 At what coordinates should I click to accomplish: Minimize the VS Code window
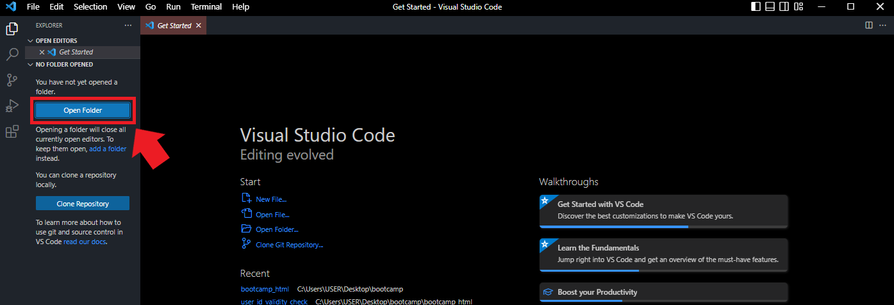click(x=821, y=7)
